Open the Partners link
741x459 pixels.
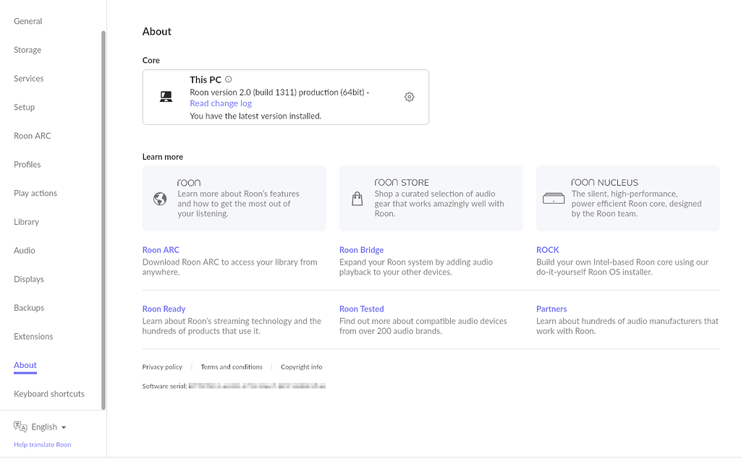pos(551,309)
